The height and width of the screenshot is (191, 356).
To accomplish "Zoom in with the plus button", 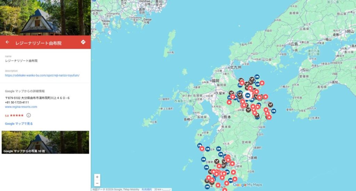I will (x=97, y=177).
